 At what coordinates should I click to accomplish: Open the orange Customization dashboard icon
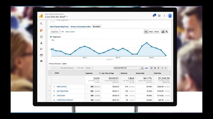click(x=41, y=30)
